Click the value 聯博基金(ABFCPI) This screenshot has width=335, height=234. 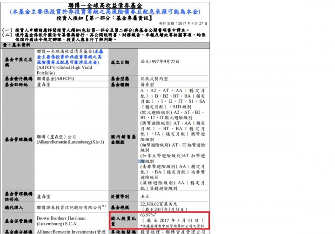[x=55, y=79]
